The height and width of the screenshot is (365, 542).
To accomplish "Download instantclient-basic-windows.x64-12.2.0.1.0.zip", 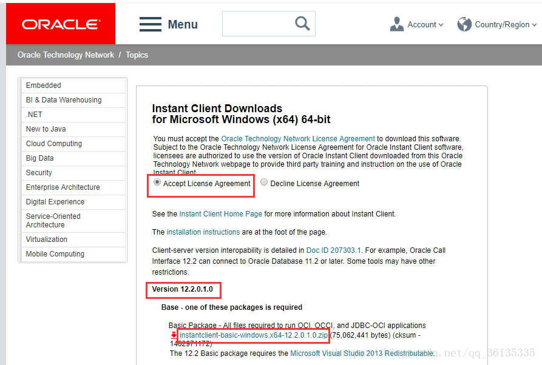I will coord(253,335).
